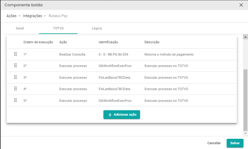Click the 2º order number
The width and height of the screenshot is (248, 149).
coord(25,66)
